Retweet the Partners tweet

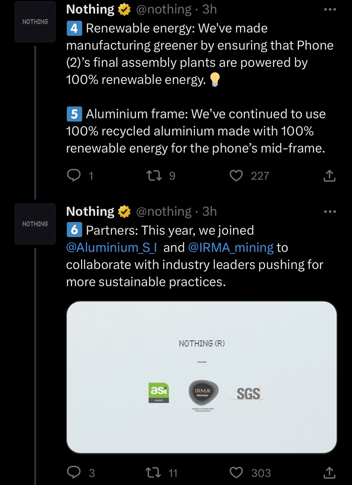click(x=154, y=472)
